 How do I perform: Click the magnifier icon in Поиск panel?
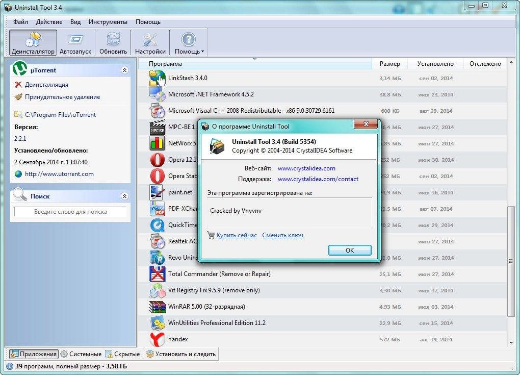pos(19,195)
